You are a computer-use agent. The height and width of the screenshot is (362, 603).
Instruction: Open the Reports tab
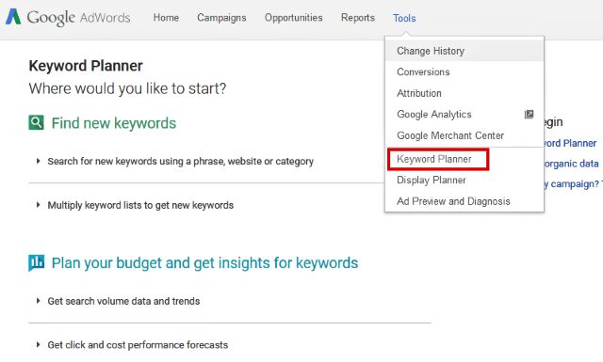coord(358,18)
